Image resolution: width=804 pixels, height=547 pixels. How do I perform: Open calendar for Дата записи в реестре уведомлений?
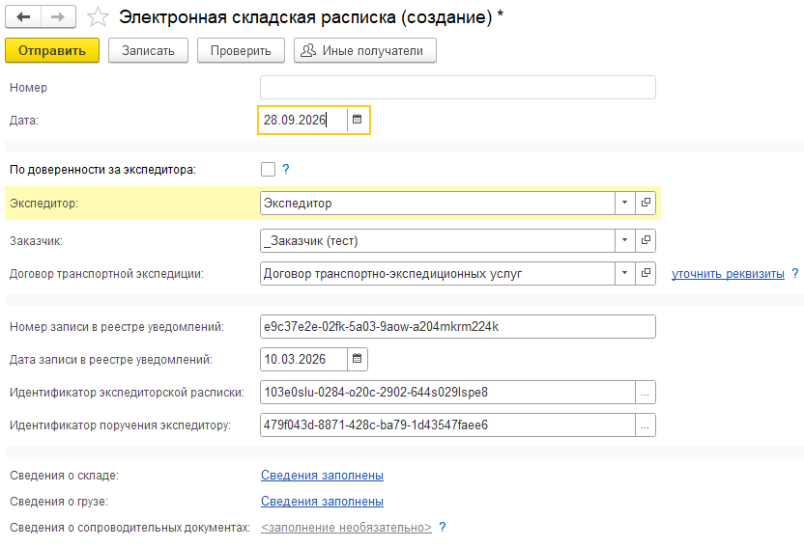point(358,359)
